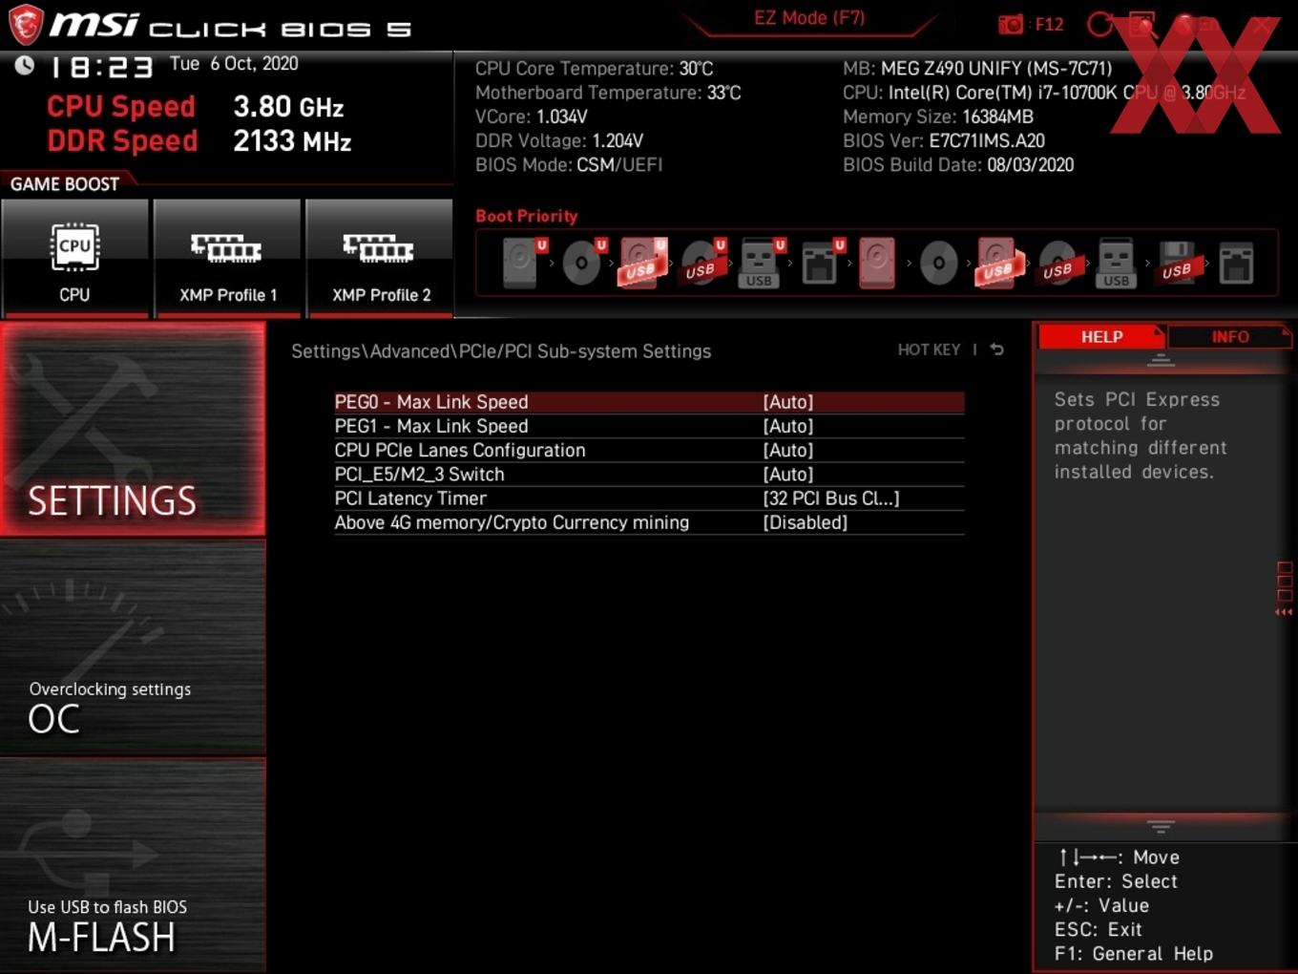Click the DDR Voltage: 1.204V reading
The image size is (1298, 974).
tap(559, 140)
